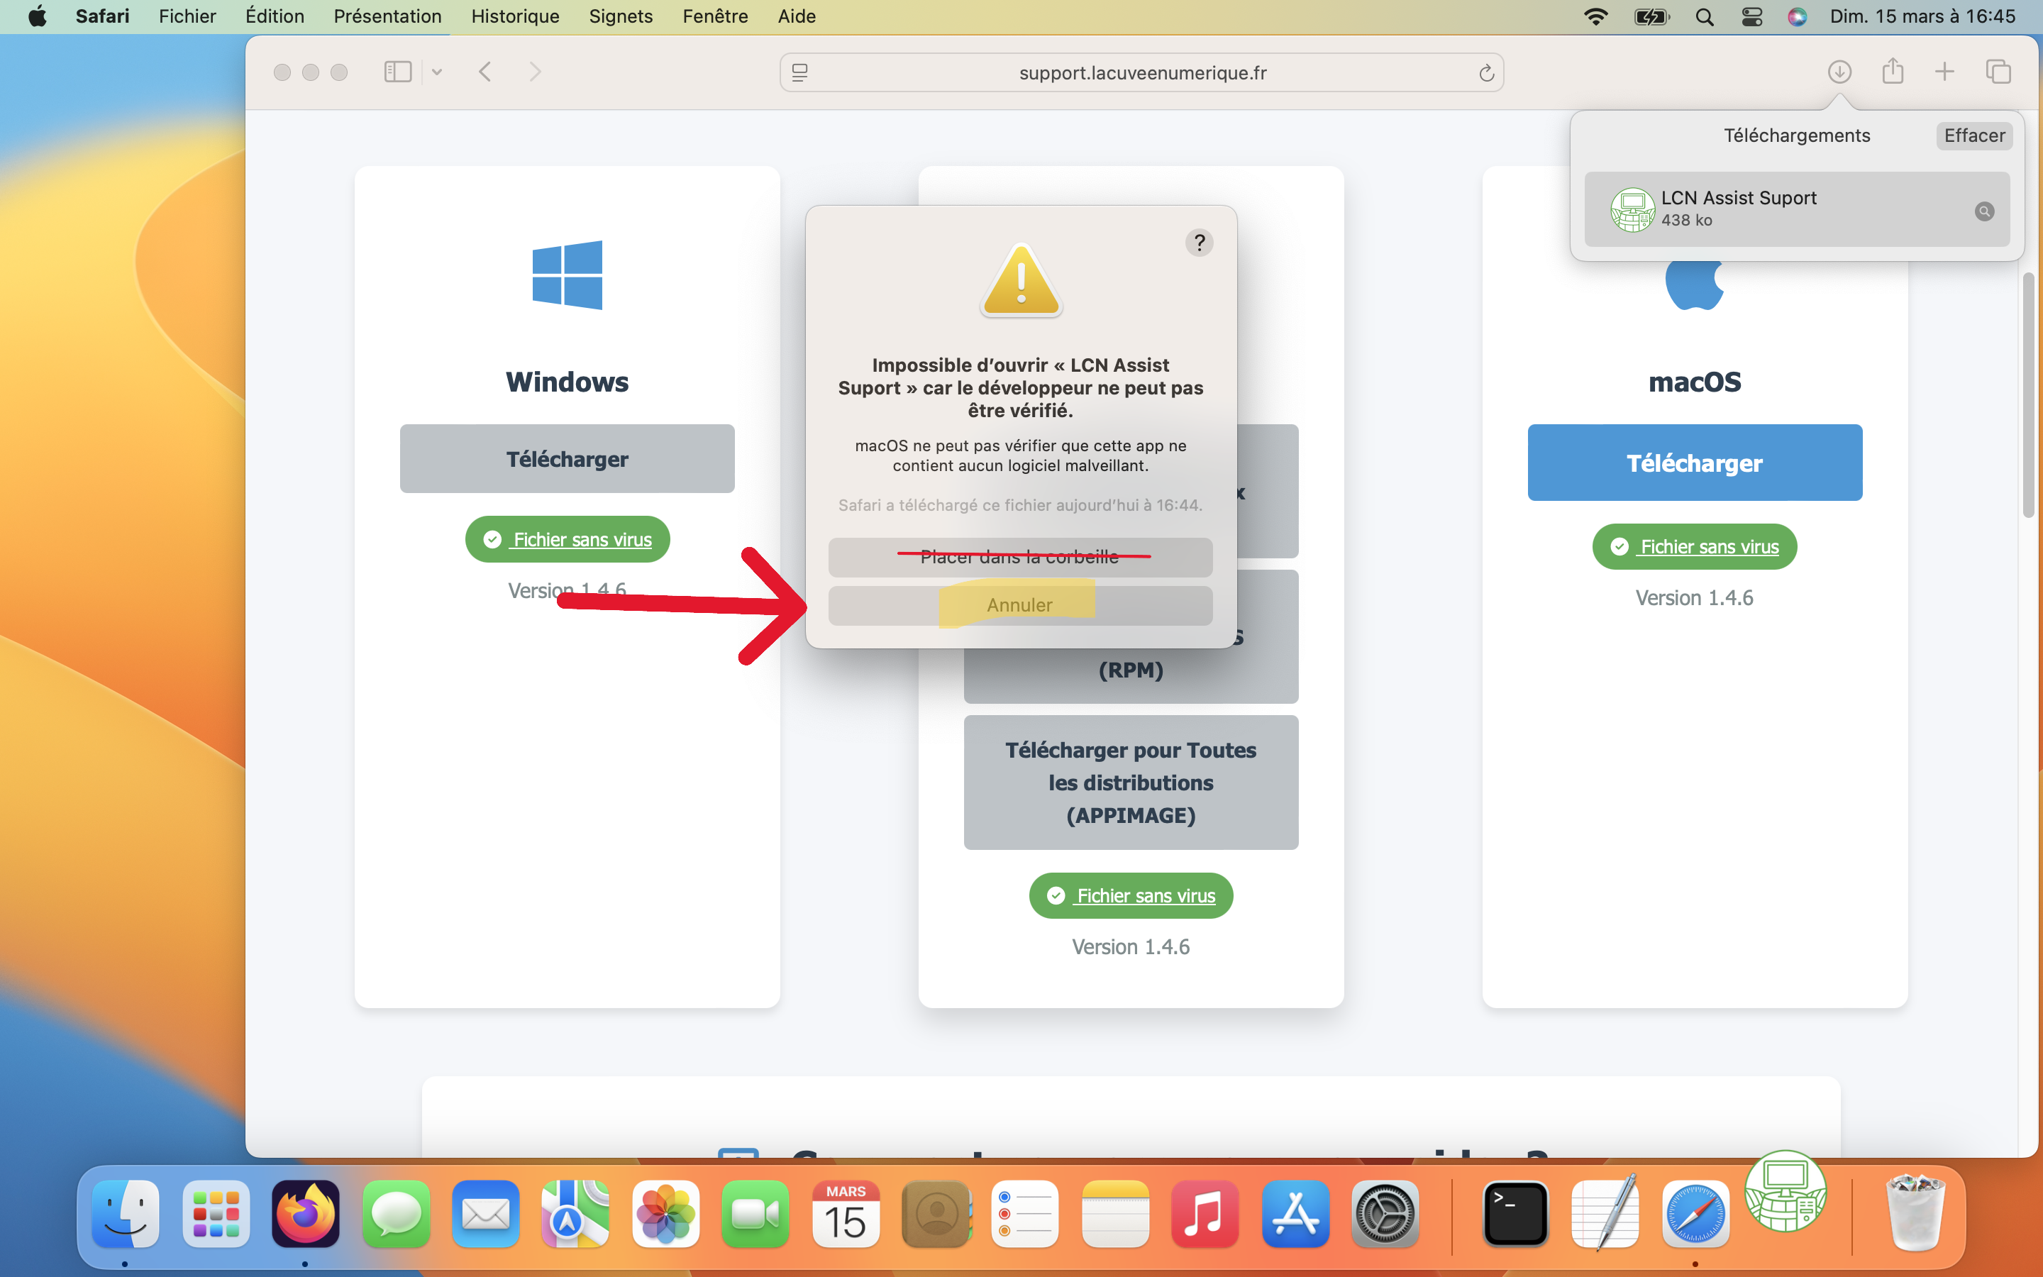Open Fichier sans virus link under macOS
This screenshot has height=1277, width=2043.
click(x=1694, y=546)
